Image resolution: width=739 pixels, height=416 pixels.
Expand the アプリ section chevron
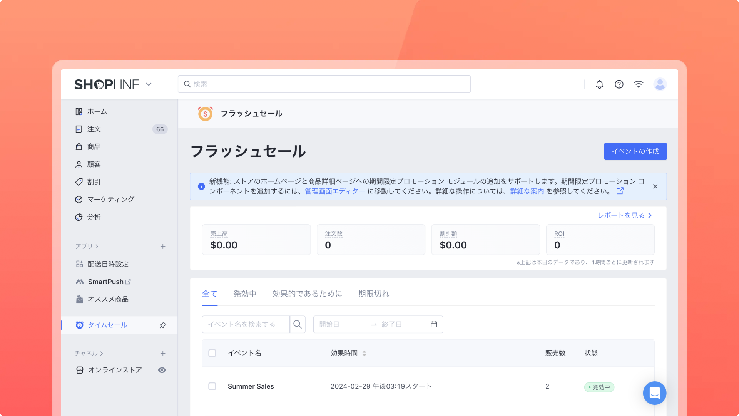click(97, 247)
